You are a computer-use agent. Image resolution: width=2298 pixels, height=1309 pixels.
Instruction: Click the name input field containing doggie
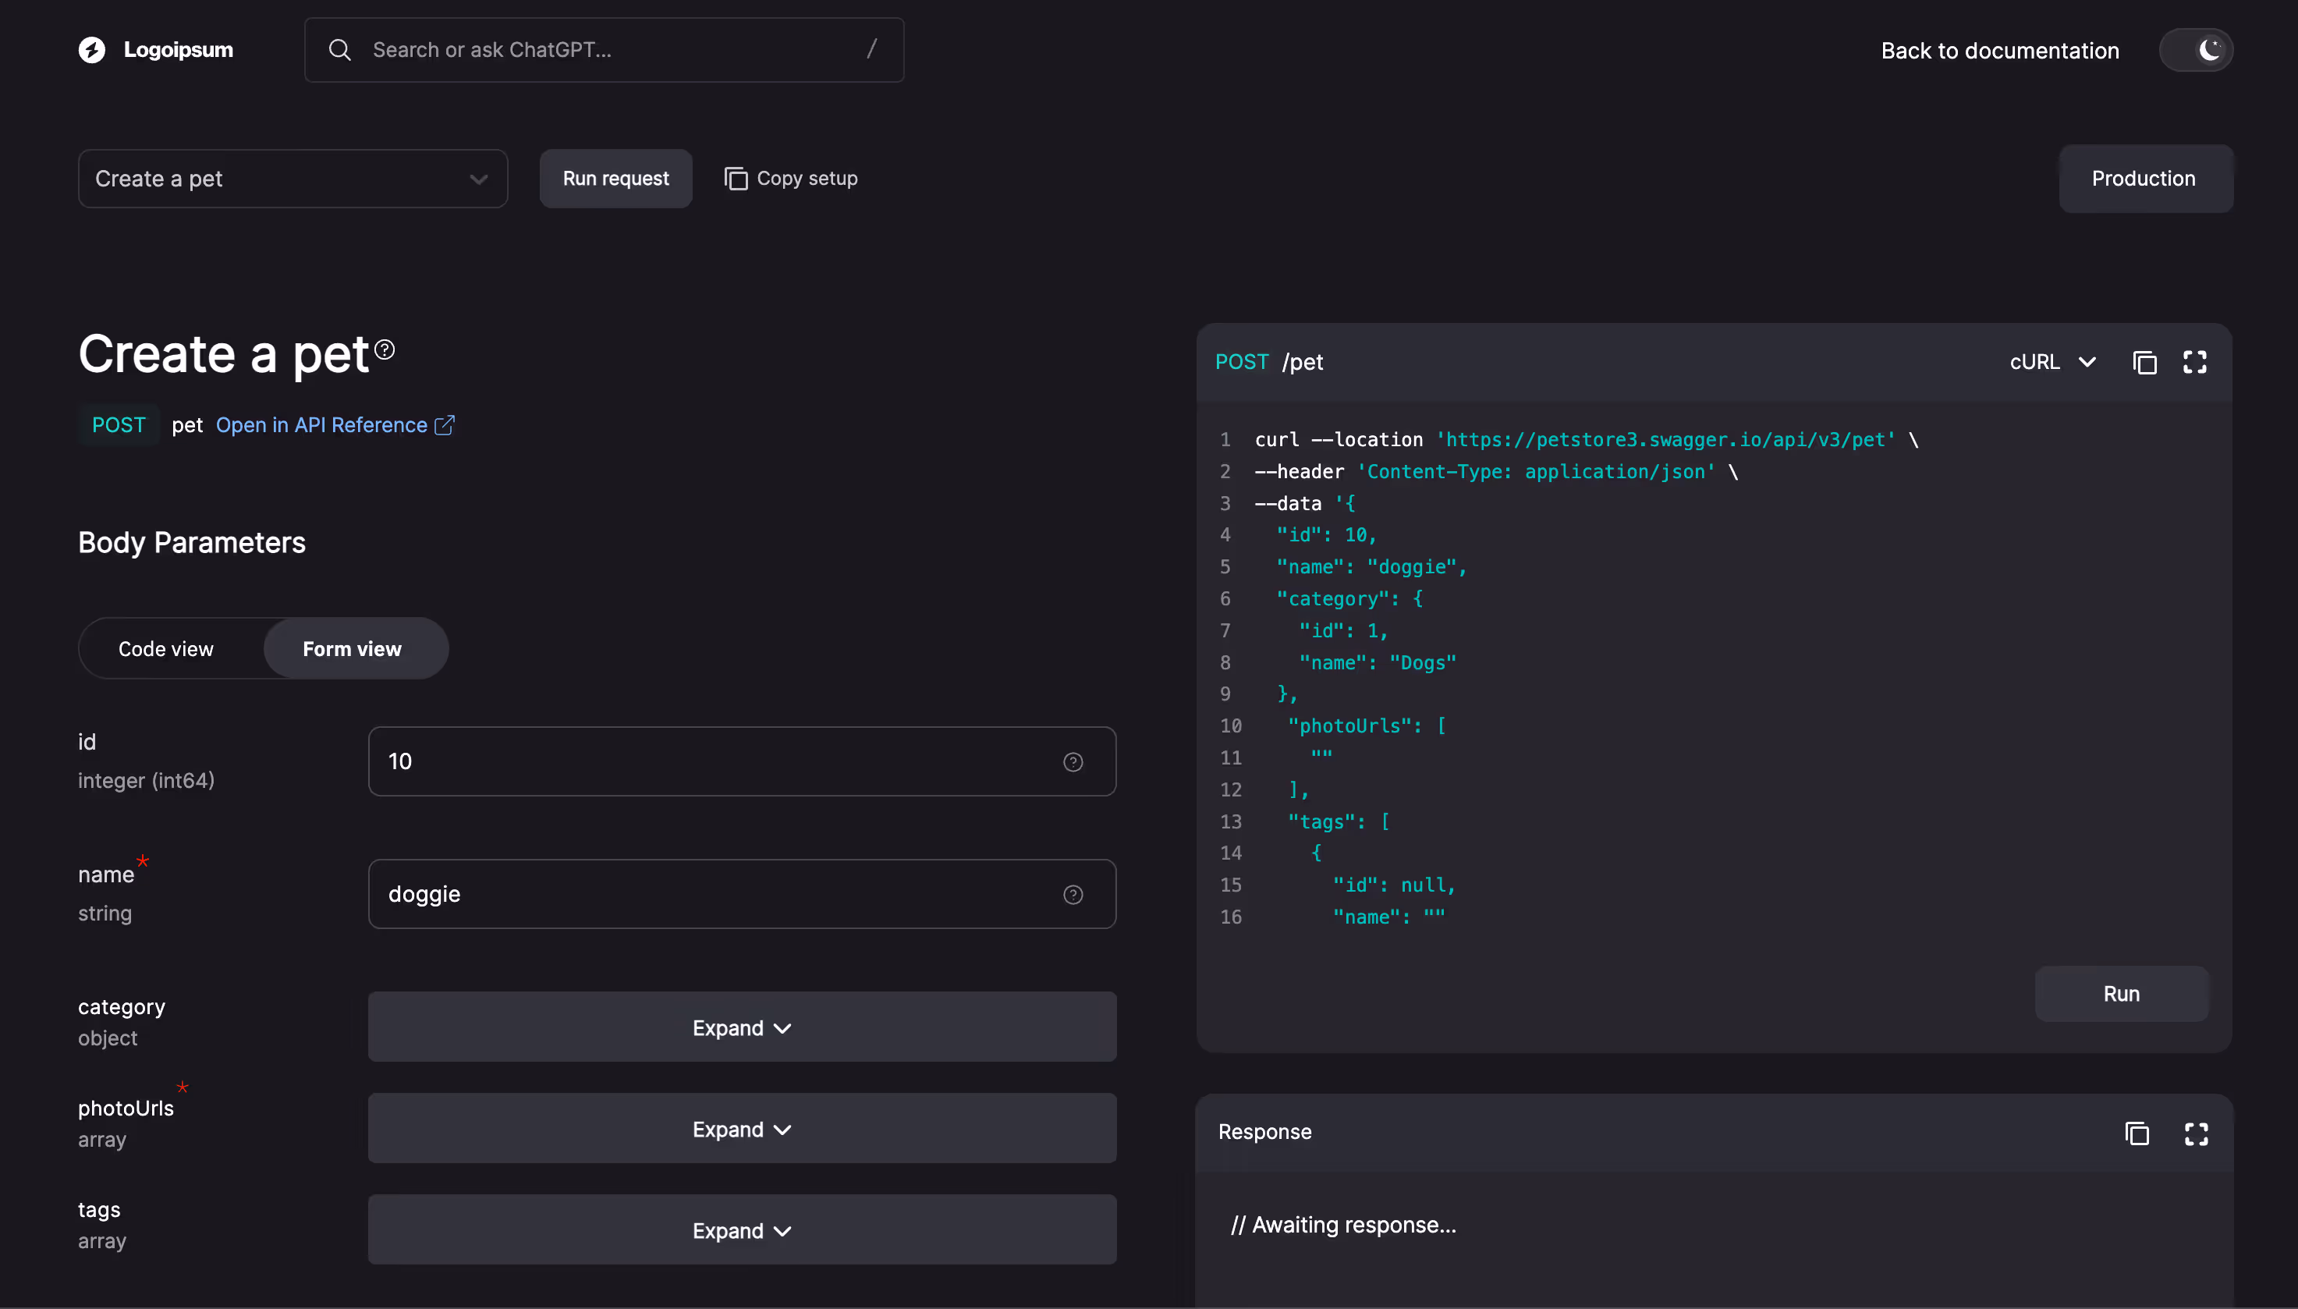click(710, 895)
